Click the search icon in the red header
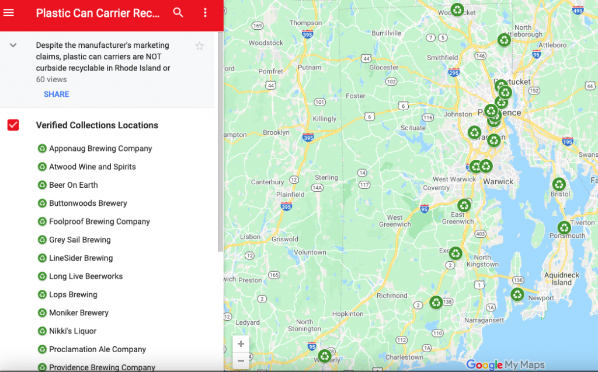Screen dimensions: 598x372 coord(178,12)
